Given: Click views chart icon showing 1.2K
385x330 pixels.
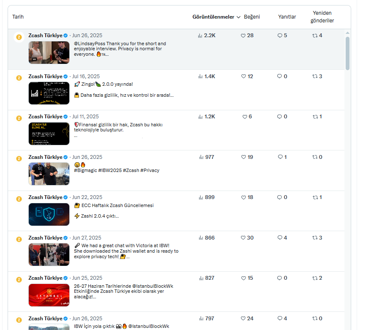Looking at the screenshot, I should click(200, 117).
